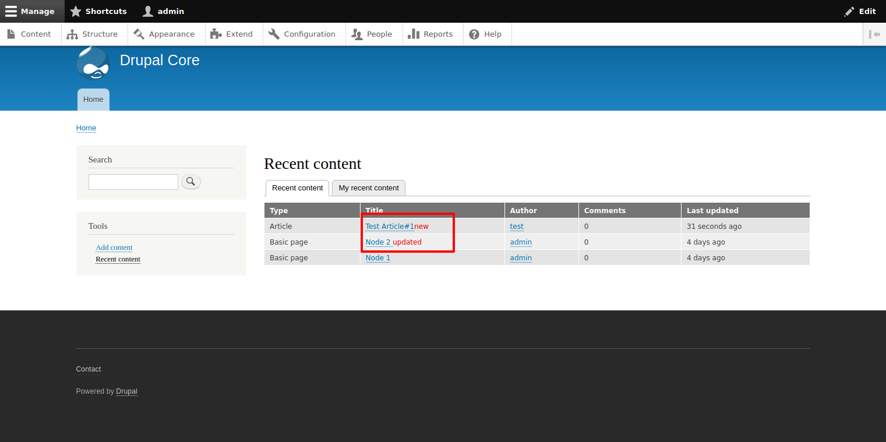Open Extend via the puzzle-piece icon
The image size is (886, 442).
(x=215, y=34)
